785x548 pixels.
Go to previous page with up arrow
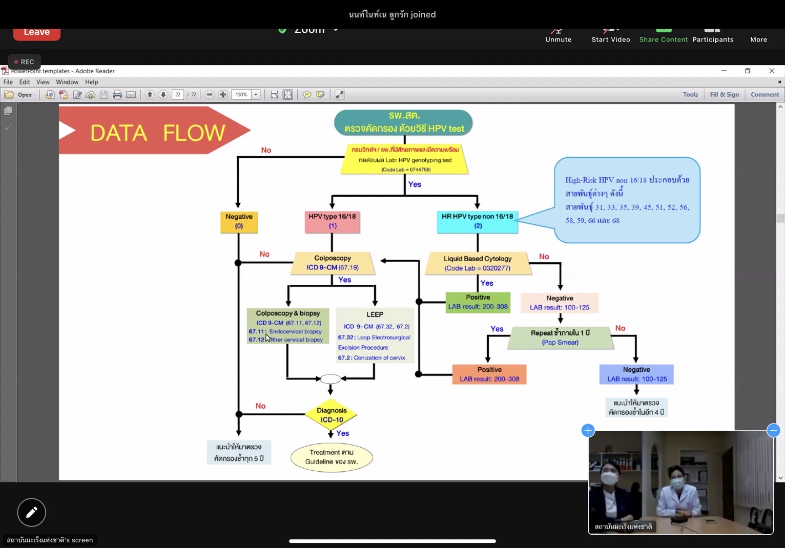(x=150, y=95)
